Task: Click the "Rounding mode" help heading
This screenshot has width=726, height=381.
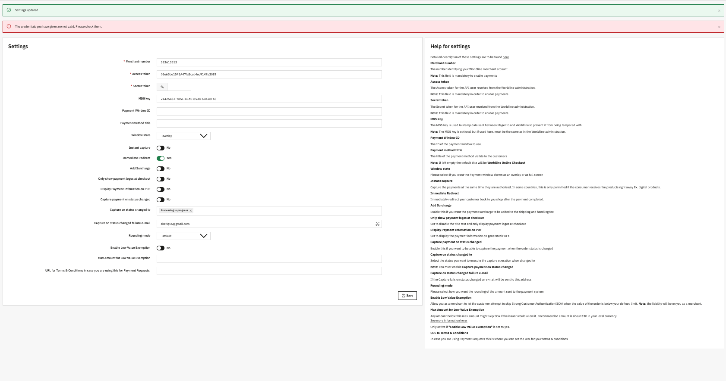Action: click(442, 286)
